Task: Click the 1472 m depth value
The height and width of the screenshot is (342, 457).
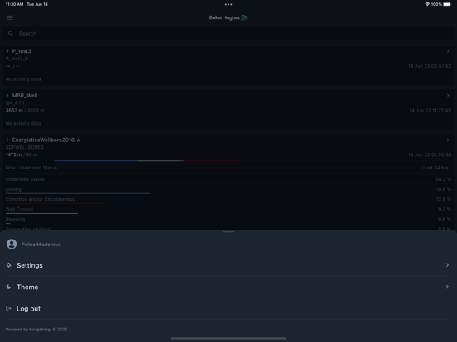Action: [x=14, y=154]
